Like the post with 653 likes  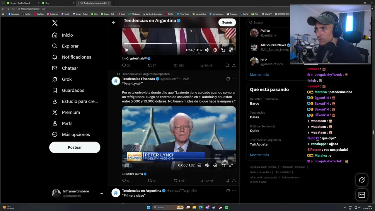(179, 65)
